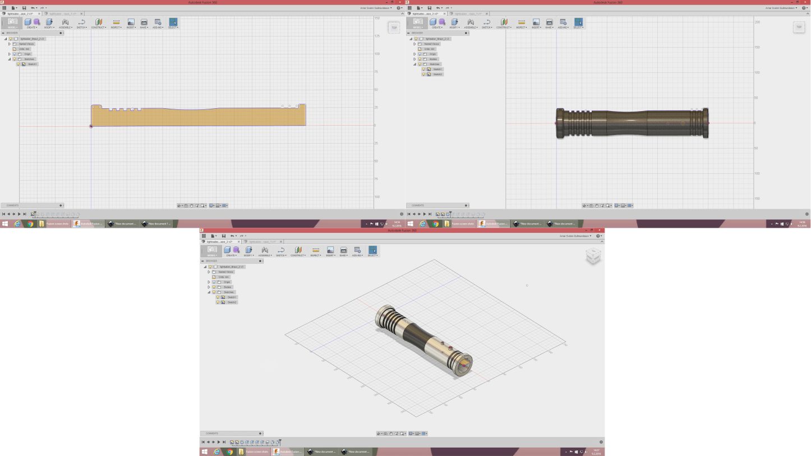811x456 pixels.
Task: Expand Named Views in the top-left window
Action: (x=9, y=44)
